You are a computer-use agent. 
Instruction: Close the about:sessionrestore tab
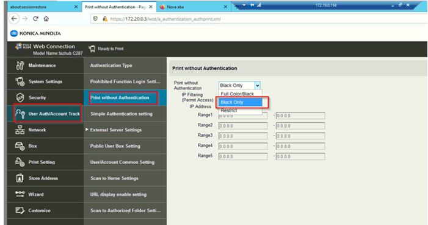[x=76, y=7]
